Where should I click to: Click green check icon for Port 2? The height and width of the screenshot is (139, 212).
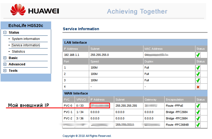(198, 74)
